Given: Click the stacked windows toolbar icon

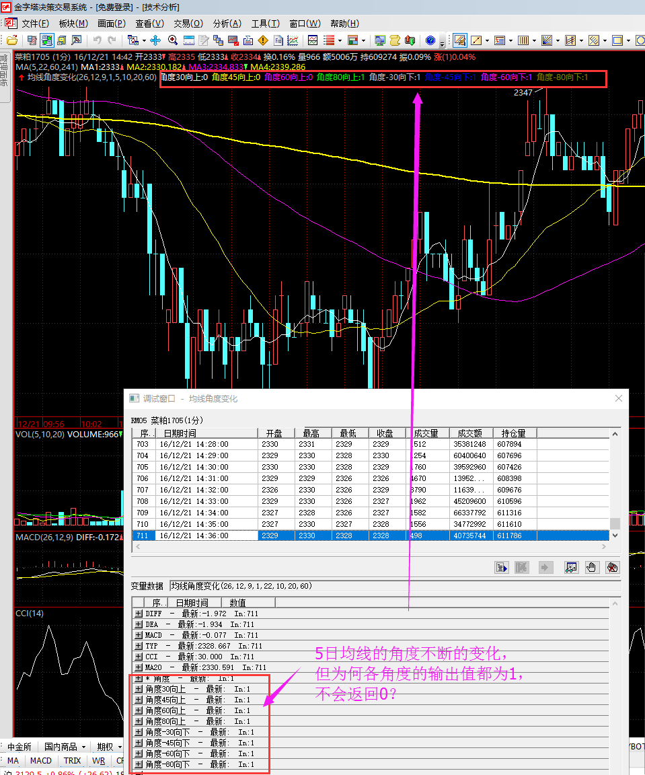Looking at the screenshot, I should click(218, 40).
